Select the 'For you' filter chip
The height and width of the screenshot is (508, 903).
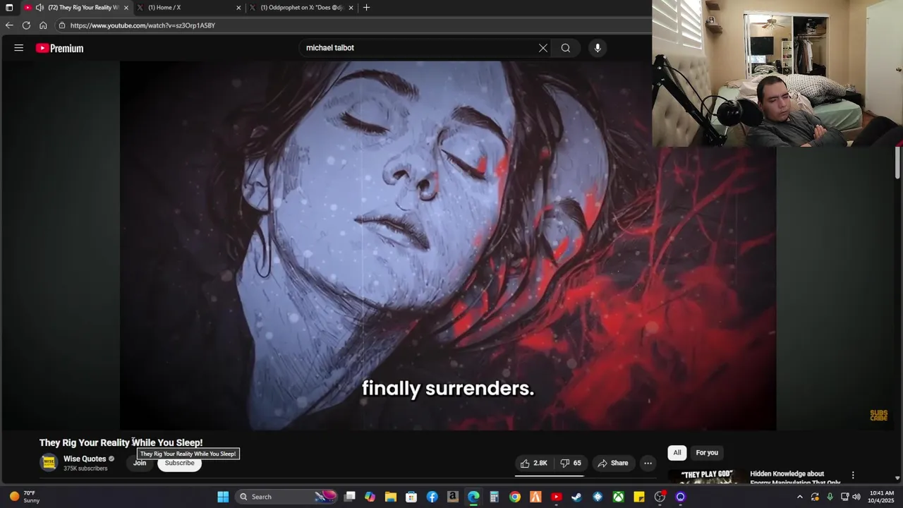tap(707, 453)
